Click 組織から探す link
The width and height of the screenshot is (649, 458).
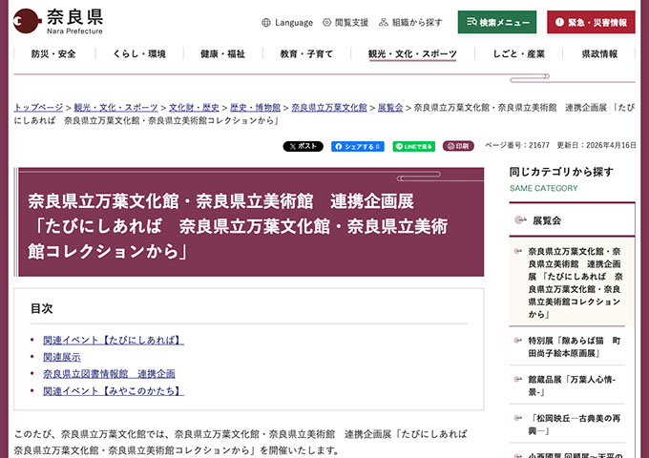click(410, 22)
